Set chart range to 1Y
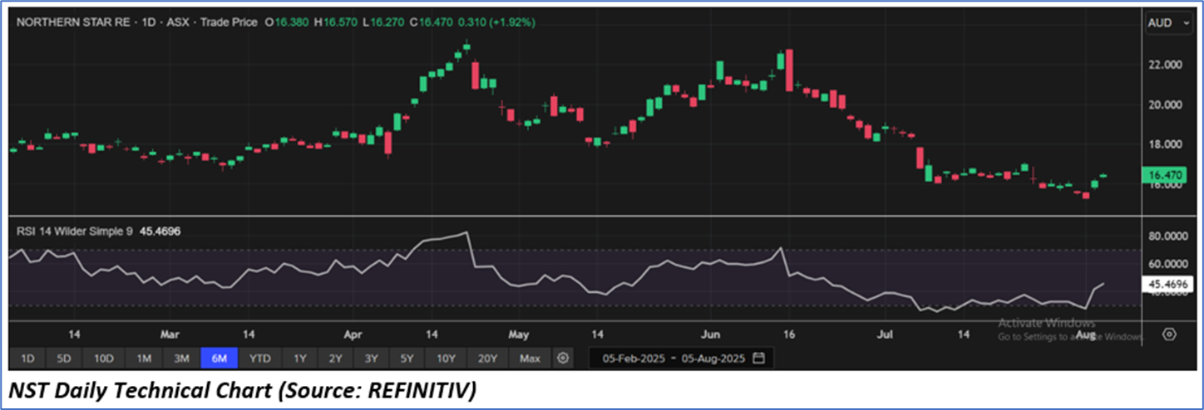 click(299, 359)
